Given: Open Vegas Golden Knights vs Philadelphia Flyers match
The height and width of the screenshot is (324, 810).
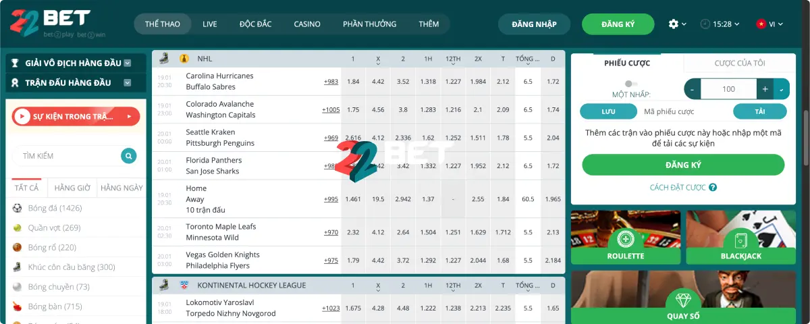Looking at the screenshot, I should 223,260.
